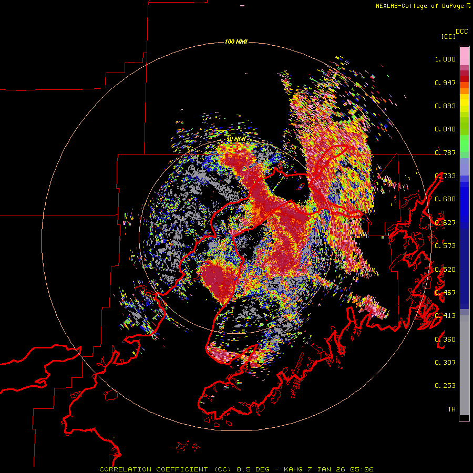Image resolution: width=473 pixels, height=473 pixels.
Task: Click the [CC] units label
Action: (448, 36)
